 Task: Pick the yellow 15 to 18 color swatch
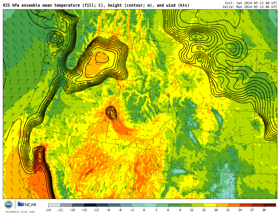coord(210,205)
